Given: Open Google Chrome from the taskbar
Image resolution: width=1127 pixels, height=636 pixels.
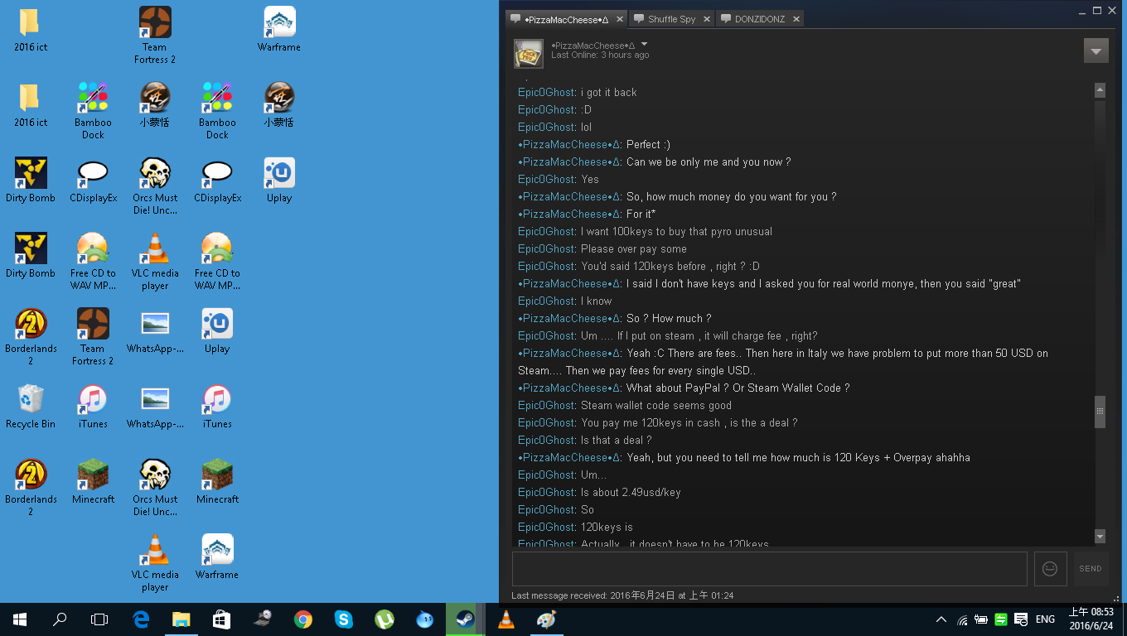Looking at the screenshot, I should pyautogui.click(x=302, y=619).
